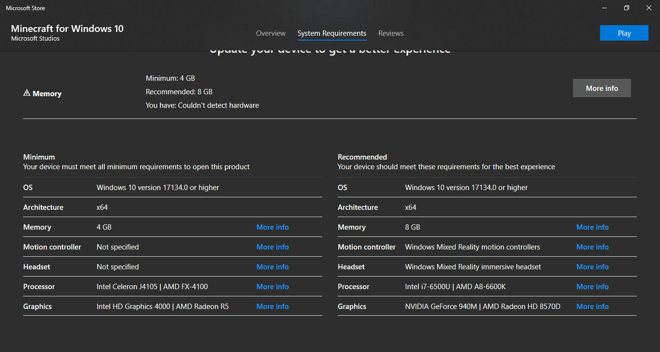
Task: Click the Minimize window button
Action: pos(604,8)
